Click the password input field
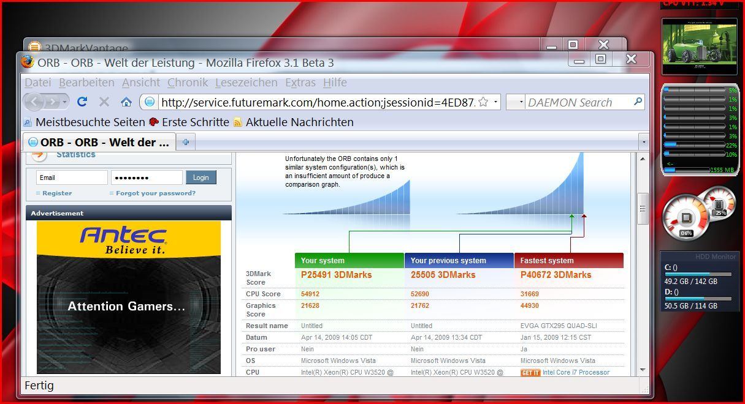745x404 pixels. pos(147,178)
